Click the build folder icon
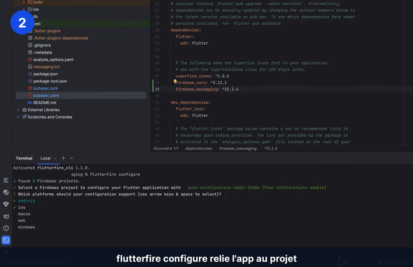The image size is (413, 267). 30,2
